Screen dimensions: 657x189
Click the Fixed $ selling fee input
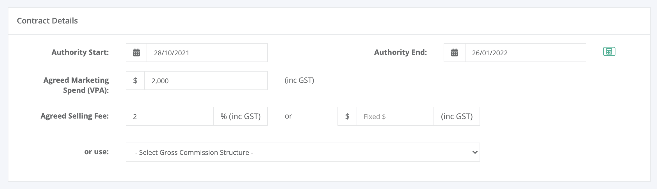pos(395,116)
